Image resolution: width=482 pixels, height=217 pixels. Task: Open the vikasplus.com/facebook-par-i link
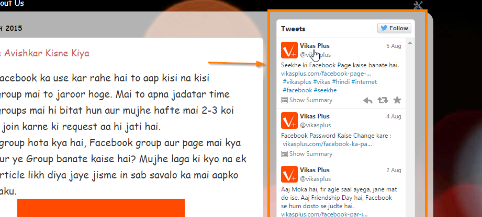[324, 214]
